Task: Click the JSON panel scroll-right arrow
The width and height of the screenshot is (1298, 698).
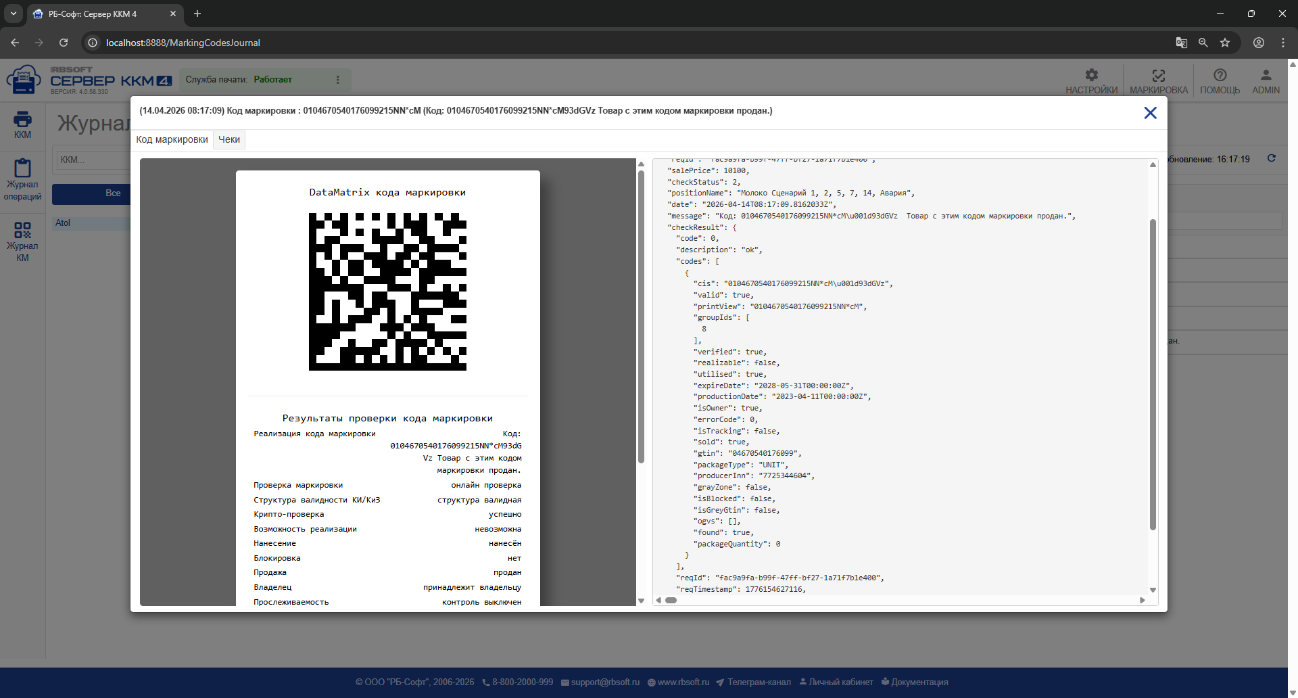Action: tap(1143, 600)
